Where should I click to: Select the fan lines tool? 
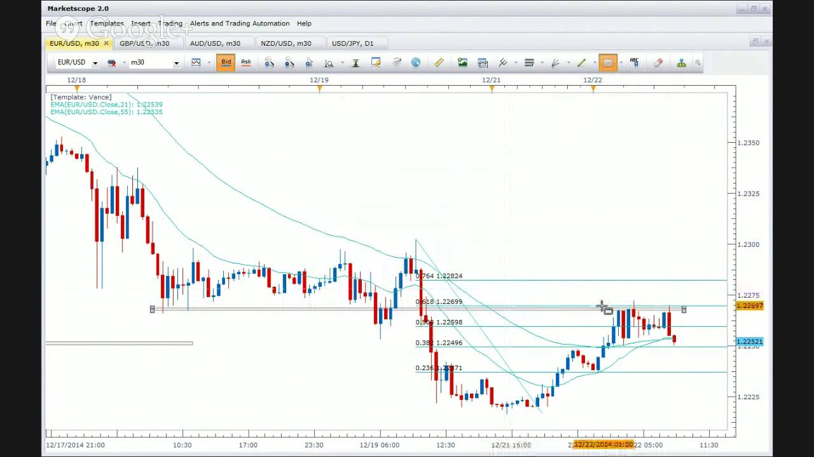click(555, 62)
